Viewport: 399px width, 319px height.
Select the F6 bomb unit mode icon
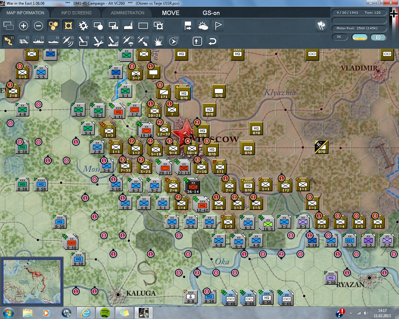click(x=83, y=41)
